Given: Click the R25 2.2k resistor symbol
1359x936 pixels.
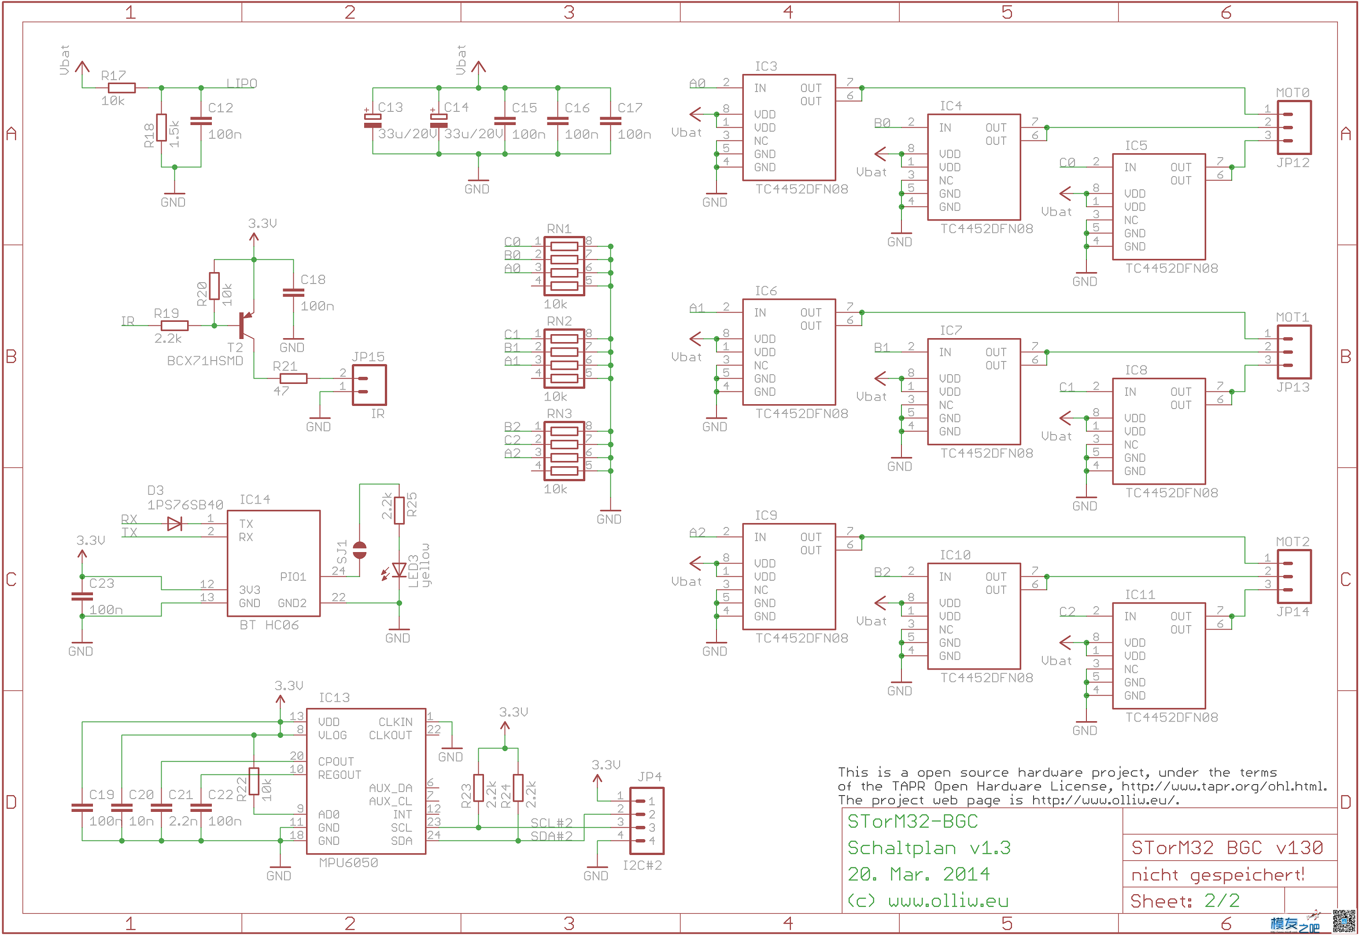Looking at the screenshot, I should [399, 510].
